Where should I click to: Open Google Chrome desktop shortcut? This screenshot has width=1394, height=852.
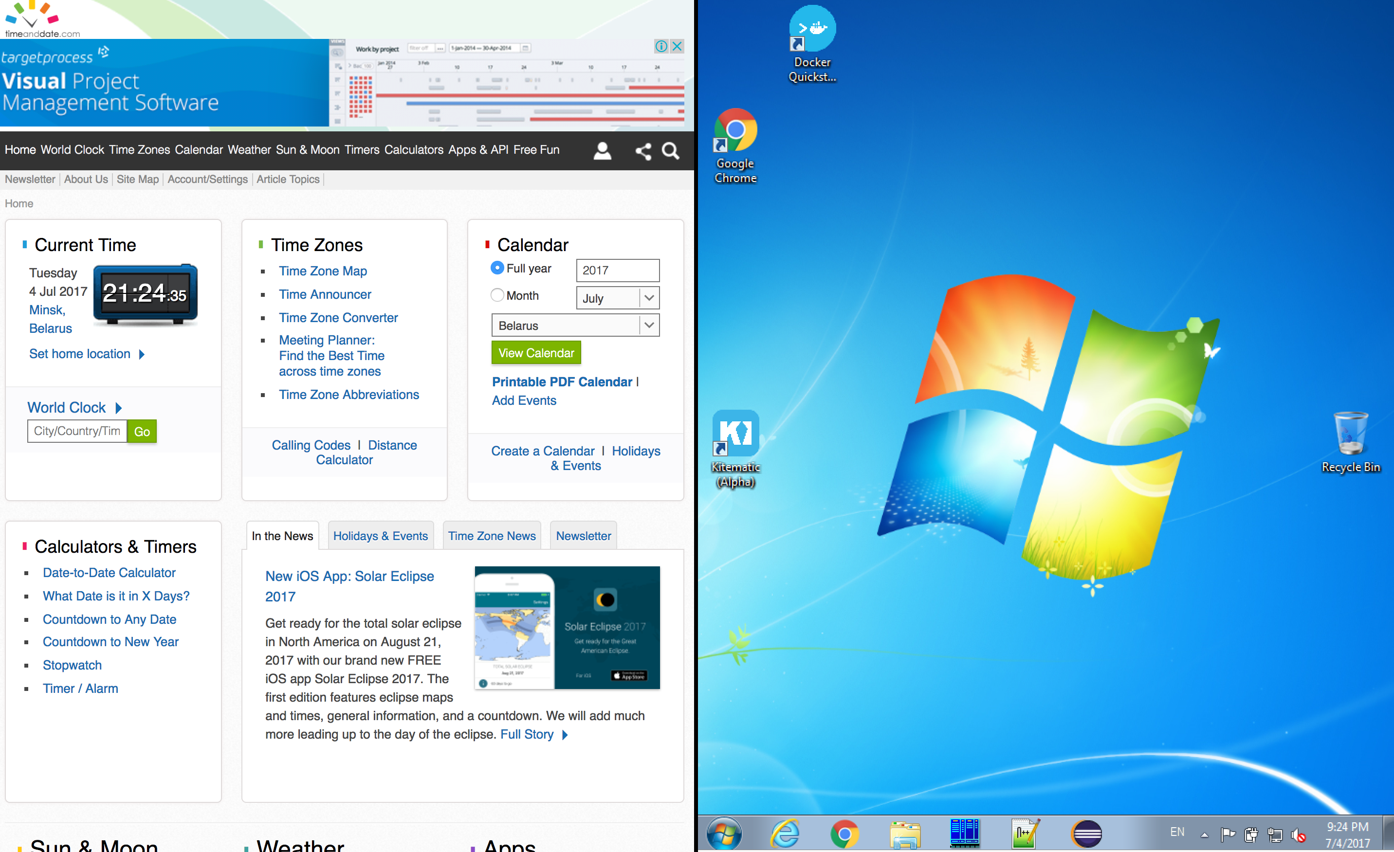tap(735, 146)
